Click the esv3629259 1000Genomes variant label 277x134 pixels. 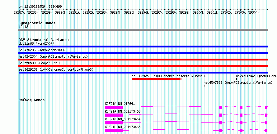tap(169, 76)
